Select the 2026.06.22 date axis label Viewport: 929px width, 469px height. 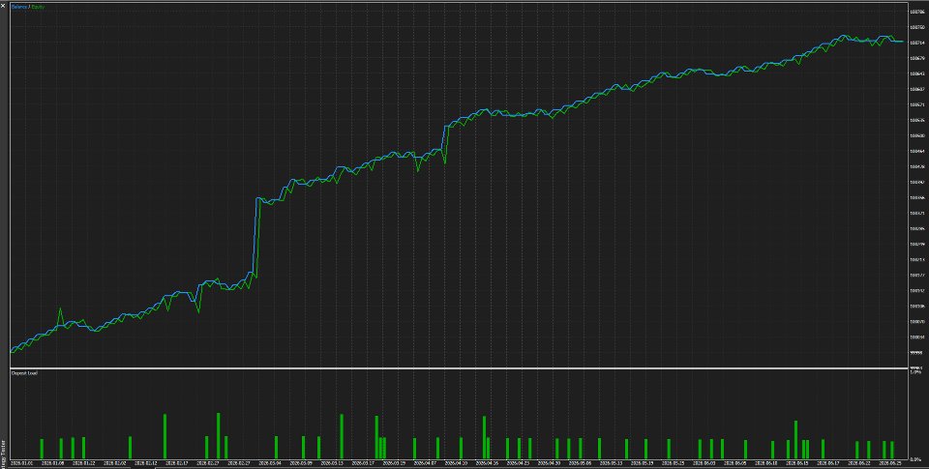coord(859,463)
